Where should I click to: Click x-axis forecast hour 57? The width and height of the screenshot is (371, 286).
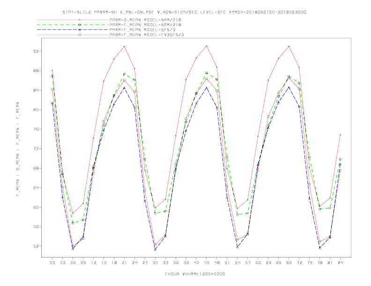[x=248, y=263]
